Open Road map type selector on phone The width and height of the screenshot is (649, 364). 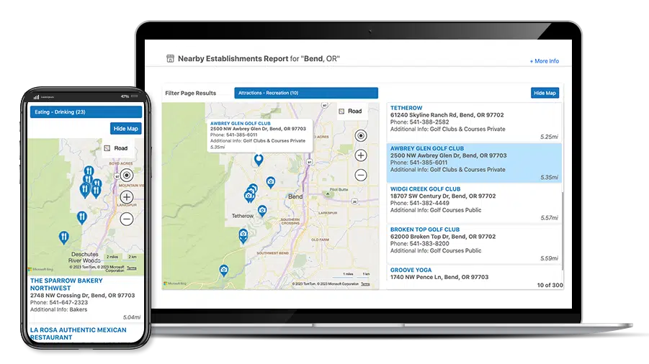[x=118, y=148]
